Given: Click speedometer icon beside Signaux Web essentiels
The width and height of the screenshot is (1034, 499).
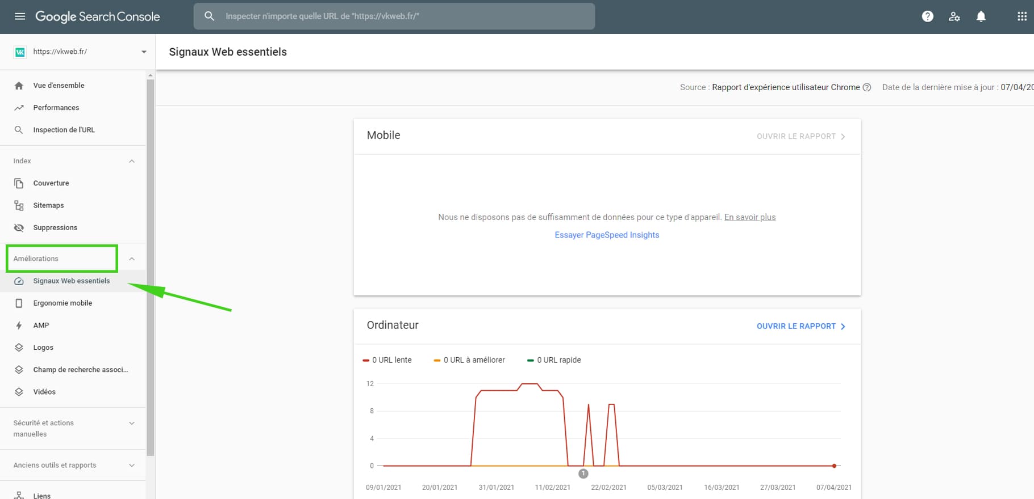Looking at the screenshot, I should (19, 281).
